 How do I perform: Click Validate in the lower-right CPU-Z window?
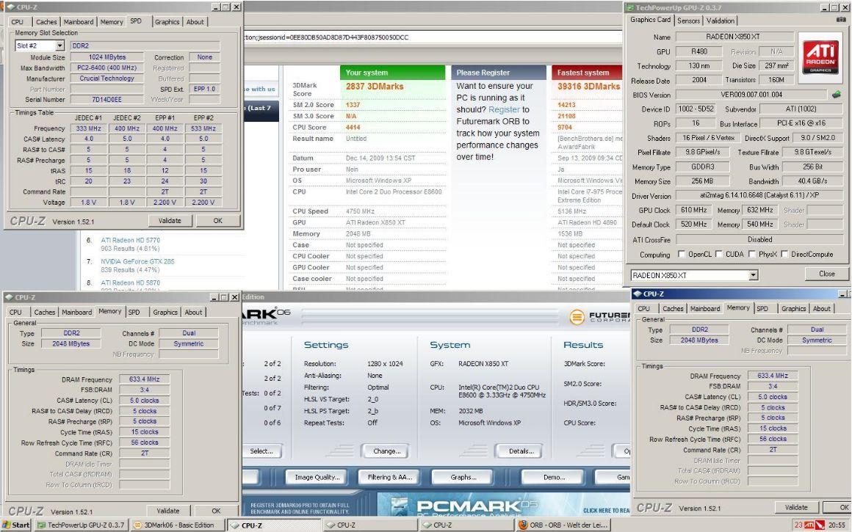click(x=796, y=507)
